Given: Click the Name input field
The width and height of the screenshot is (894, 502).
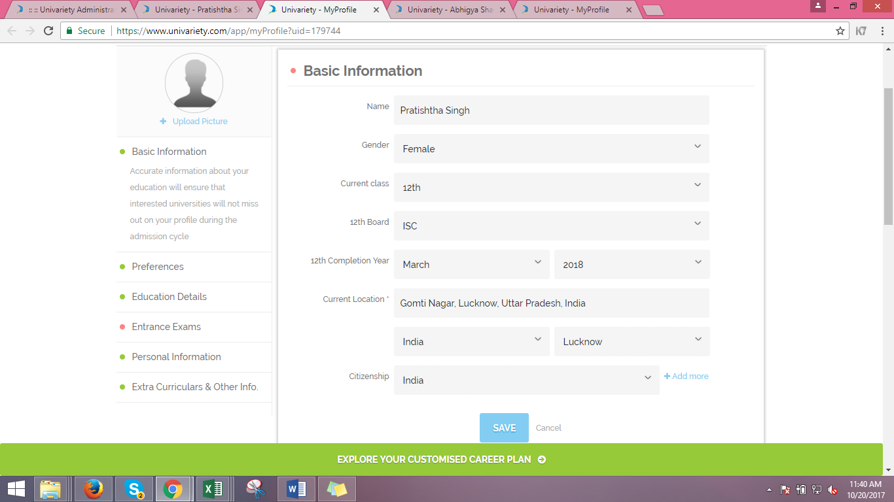Looking at the screenshot, I should [552, 110].
